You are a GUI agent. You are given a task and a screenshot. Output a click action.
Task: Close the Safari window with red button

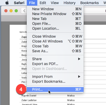[x=6, y=11]
